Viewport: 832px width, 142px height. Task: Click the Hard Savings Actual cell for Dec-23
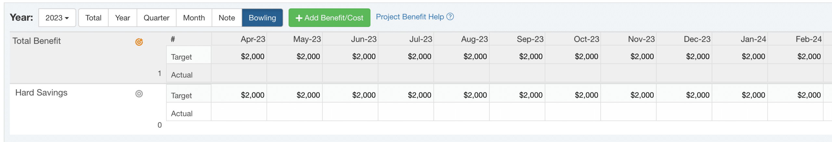pyautogui.click(x=684, y=112)
